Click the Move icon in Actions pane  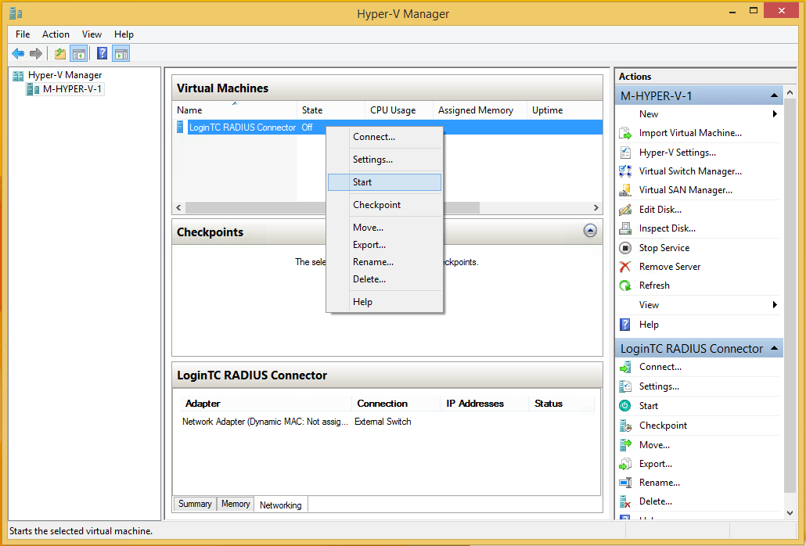point(625,445)
